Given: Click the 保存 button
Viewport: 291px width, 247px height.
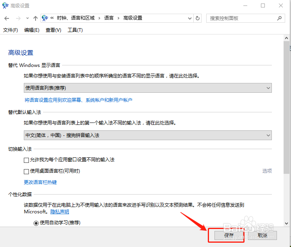Looking at the screenshot, I should 229,236.
